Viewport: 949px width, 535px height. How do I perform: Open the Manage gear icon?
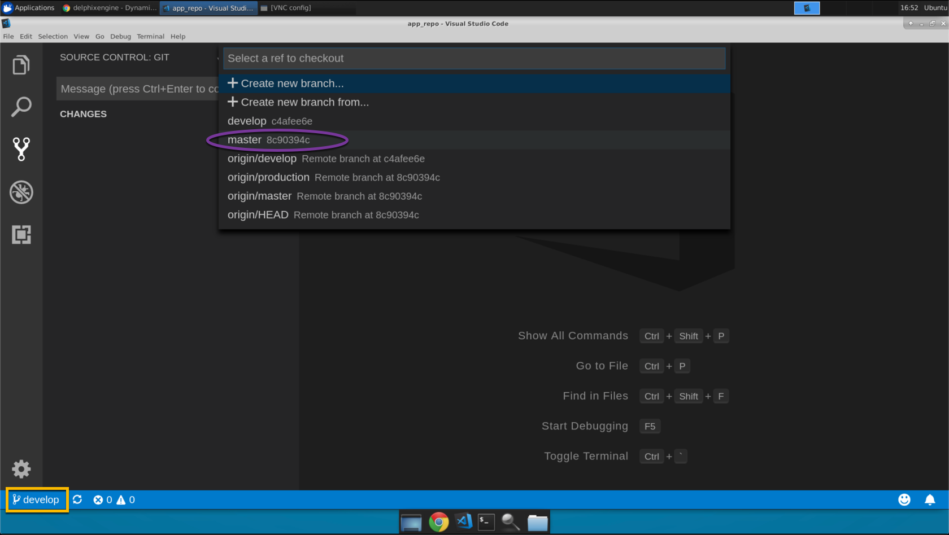(x=21, y=468)
